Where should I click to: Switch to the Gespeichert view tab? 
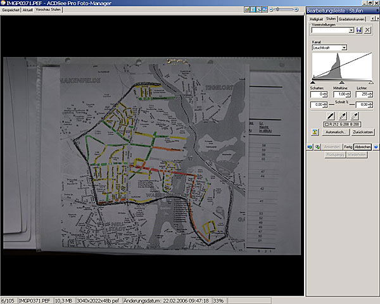pyautogui.click(x=11, y=10)
